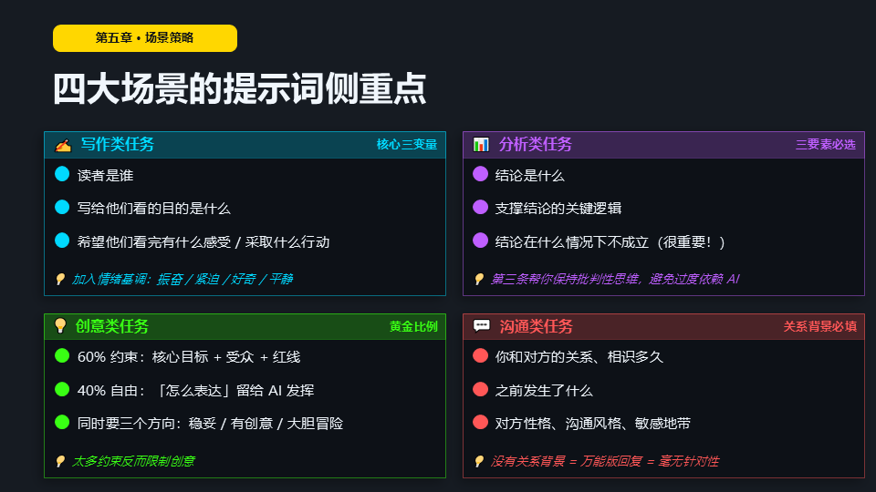The image size is (876, 492).
Task: Click the tip bulb icon before 第三条帮你保持批判性思维
Action: (x=479, y=280)
